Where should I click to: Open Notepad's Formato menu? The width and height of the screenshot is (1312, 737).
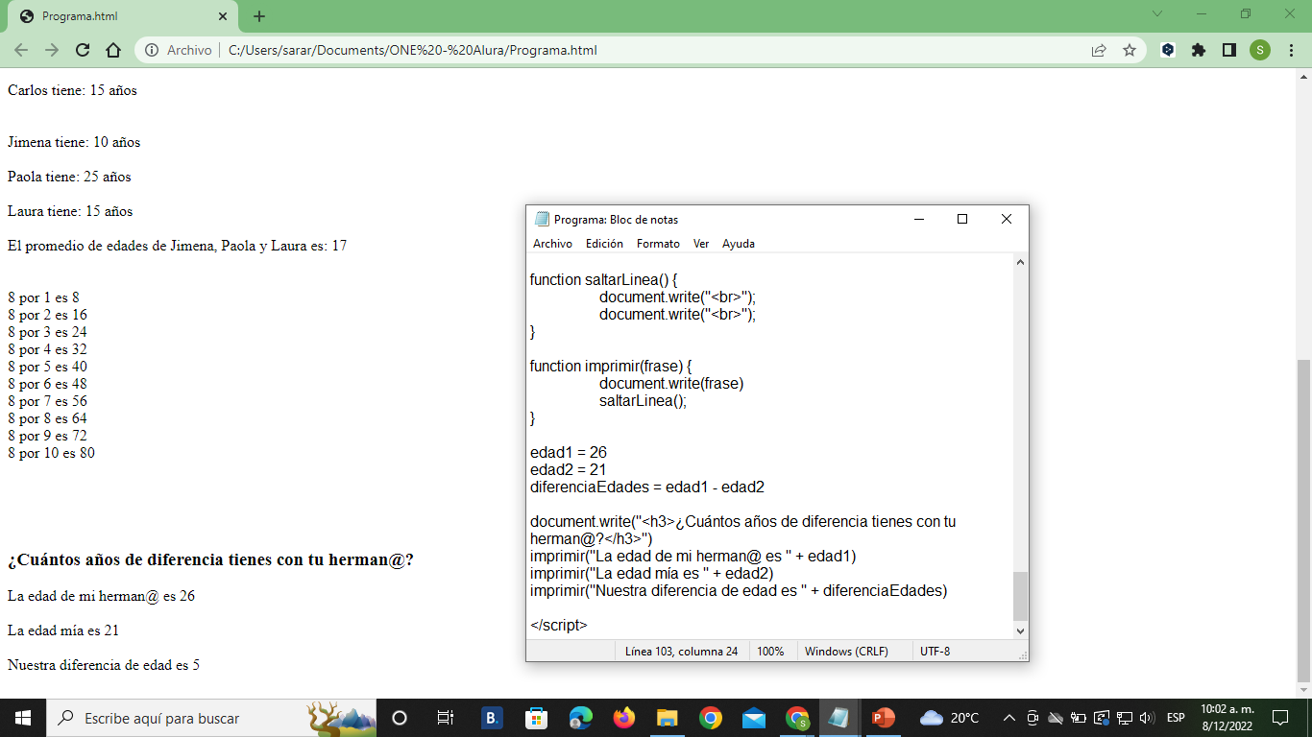[658, 244]
